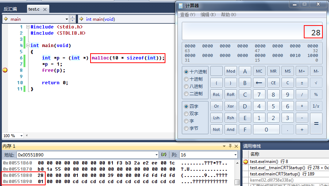Click the MS memory store button
This screenshot has width=329, height=186.
(x=287, y=71)
